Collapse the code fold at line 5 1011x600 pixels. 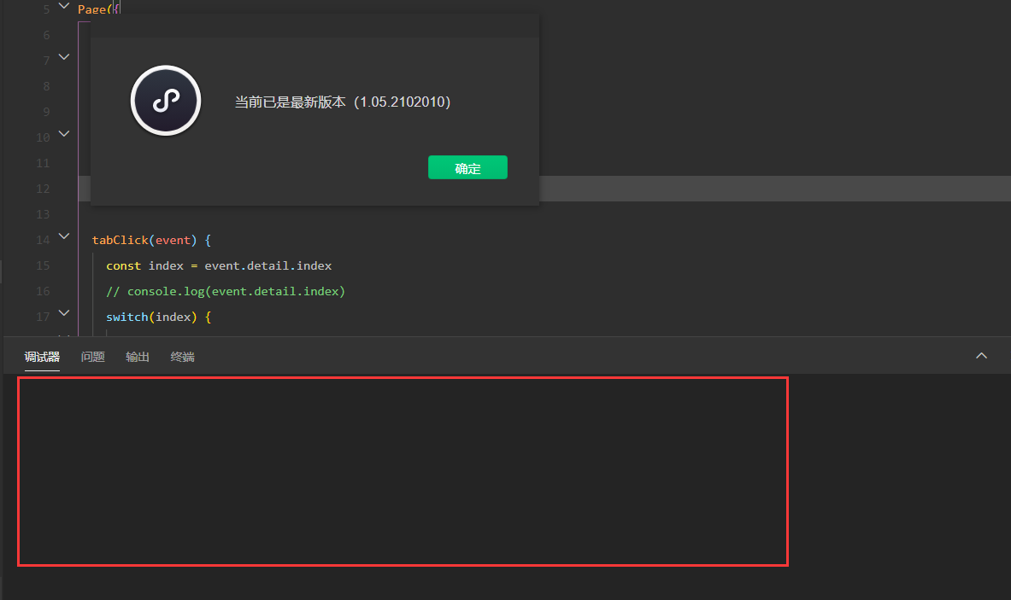[64, 6]
